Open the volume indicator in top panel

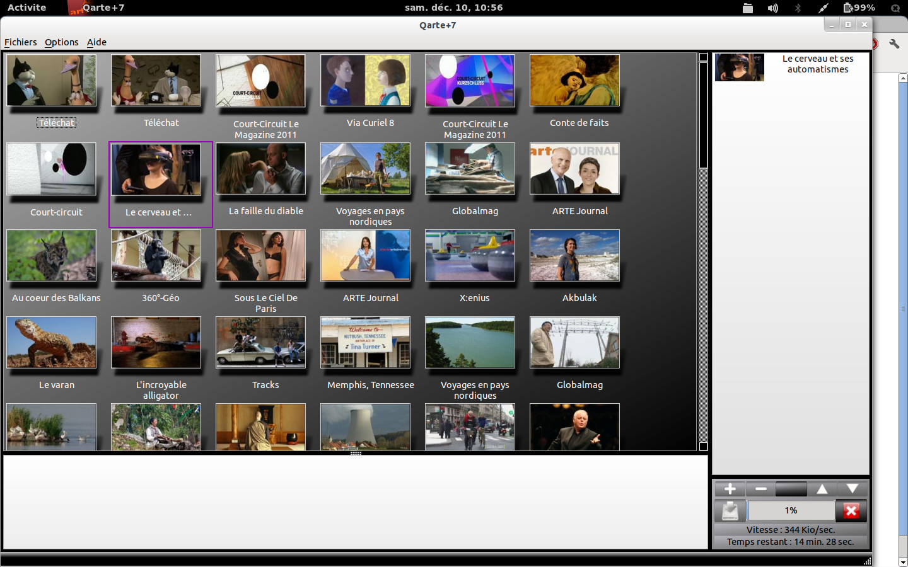[x=772, y=8]
